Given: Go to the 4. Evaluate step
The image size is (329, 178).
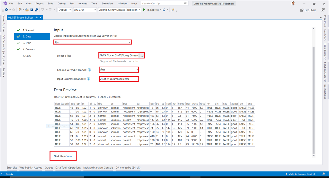Looking at the screenshot, I should (29, 49).
